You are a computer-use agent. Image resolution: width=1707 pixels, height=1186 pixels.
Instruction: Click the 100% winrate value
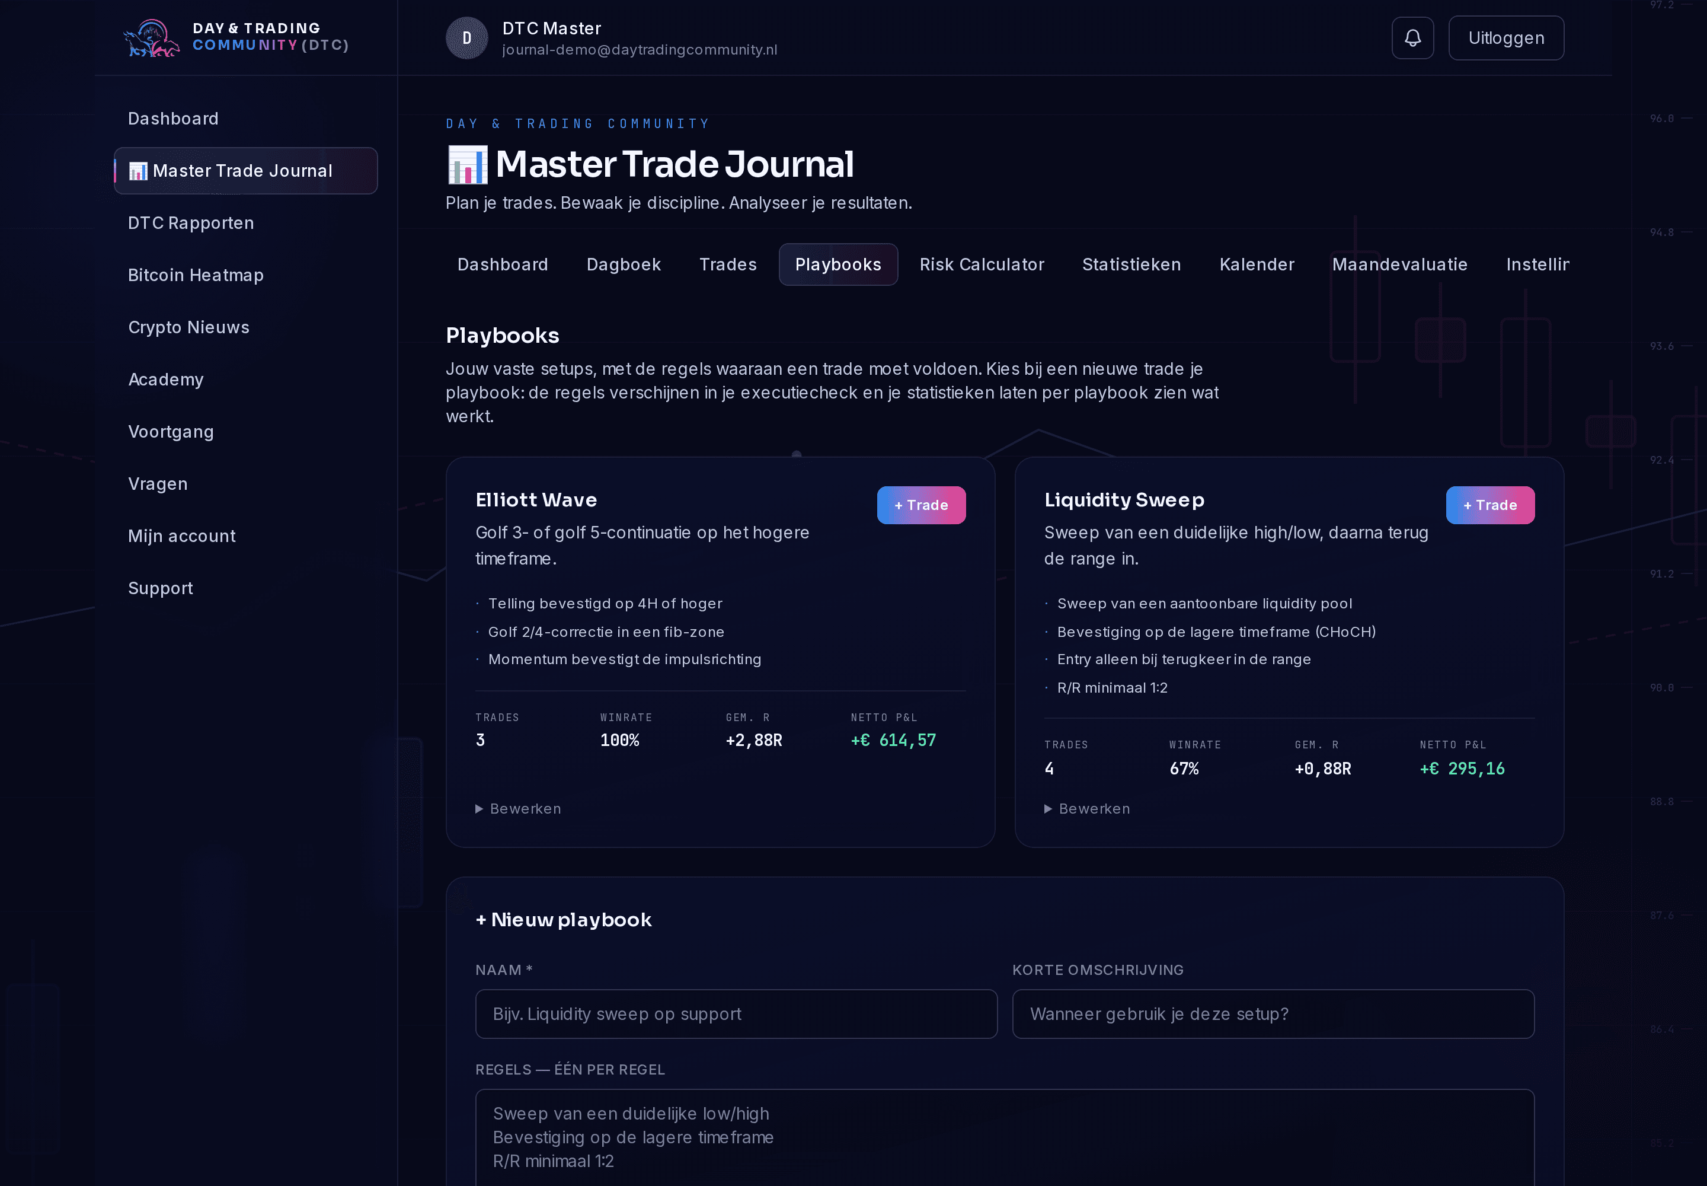click(619, 740)
